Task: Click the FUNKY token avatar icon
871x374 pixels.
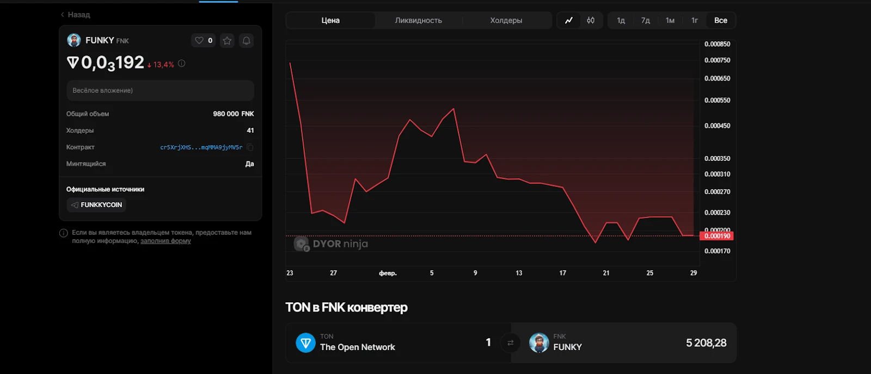Action: [74, 40]
